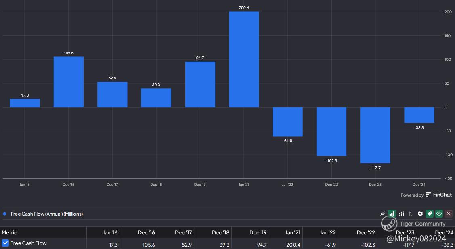Click the FinChat logo icon
This screenshot has width=455, height=249.
tap(428, 195)
